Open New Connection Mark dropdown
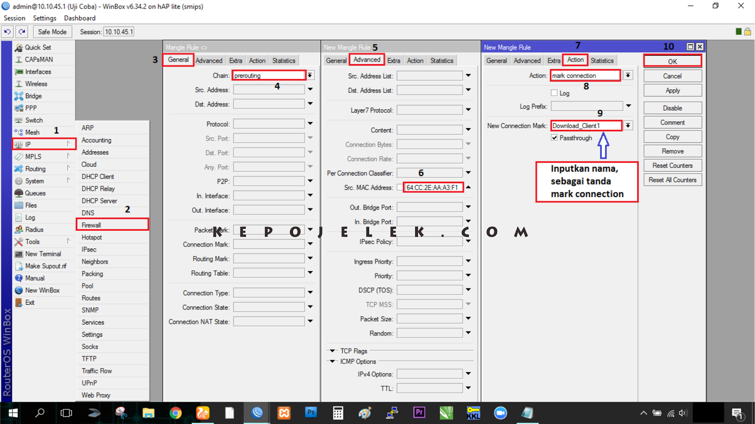755x424 pixels. click(628, 125)
